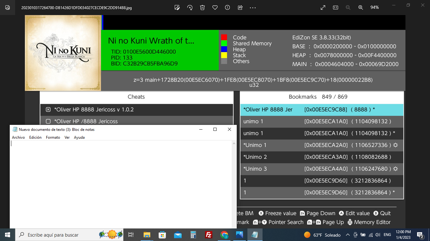The width and height of the screenshot is (430, 241).
Task: Open Calculator from the taskbar
Action: click(x=193, y=235)
